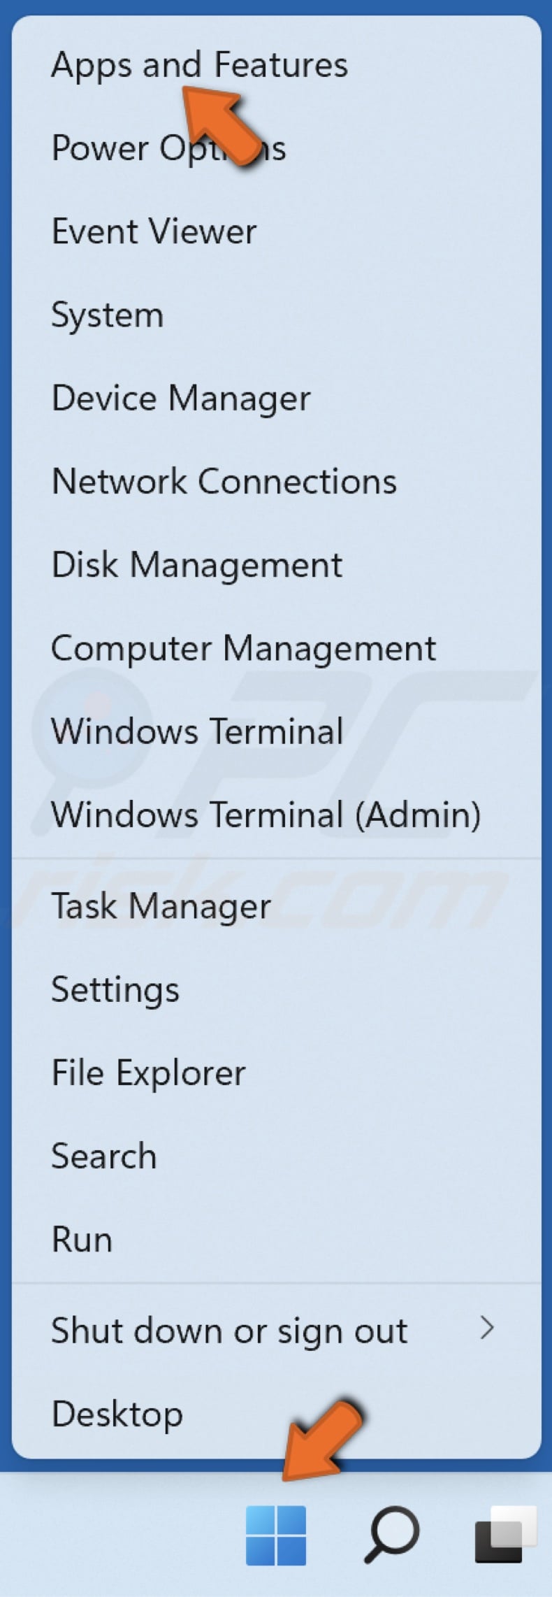The image size is (552, 1597).
Task: Open the Settings entry
Action: pos(115,989)
